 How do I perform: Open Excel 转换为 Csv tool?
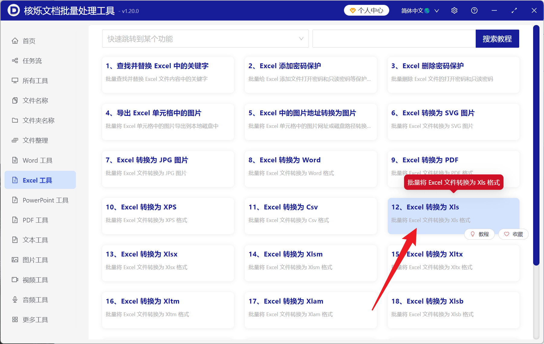click(x=311, y=216)
